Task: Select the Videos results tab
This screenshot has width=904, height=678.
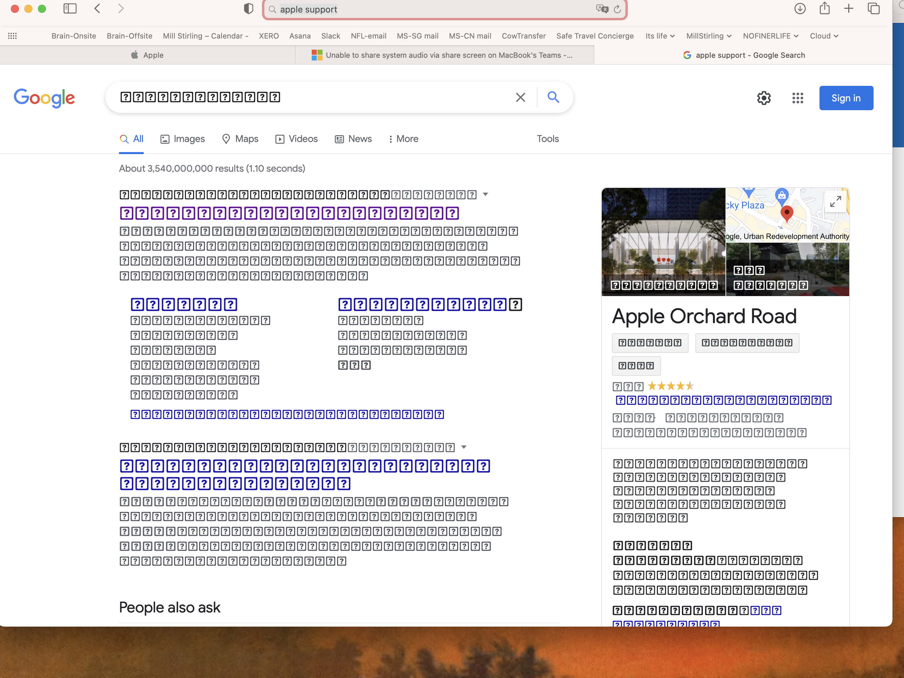Action: pos(296,139)
